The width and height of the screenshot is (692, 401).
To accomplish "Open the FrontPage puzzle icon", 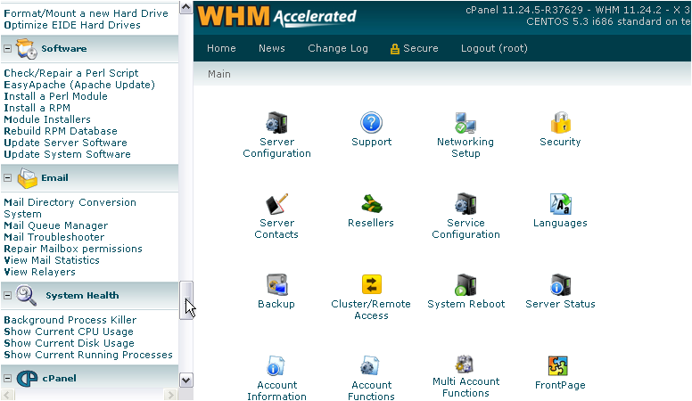I will [558, 365].
